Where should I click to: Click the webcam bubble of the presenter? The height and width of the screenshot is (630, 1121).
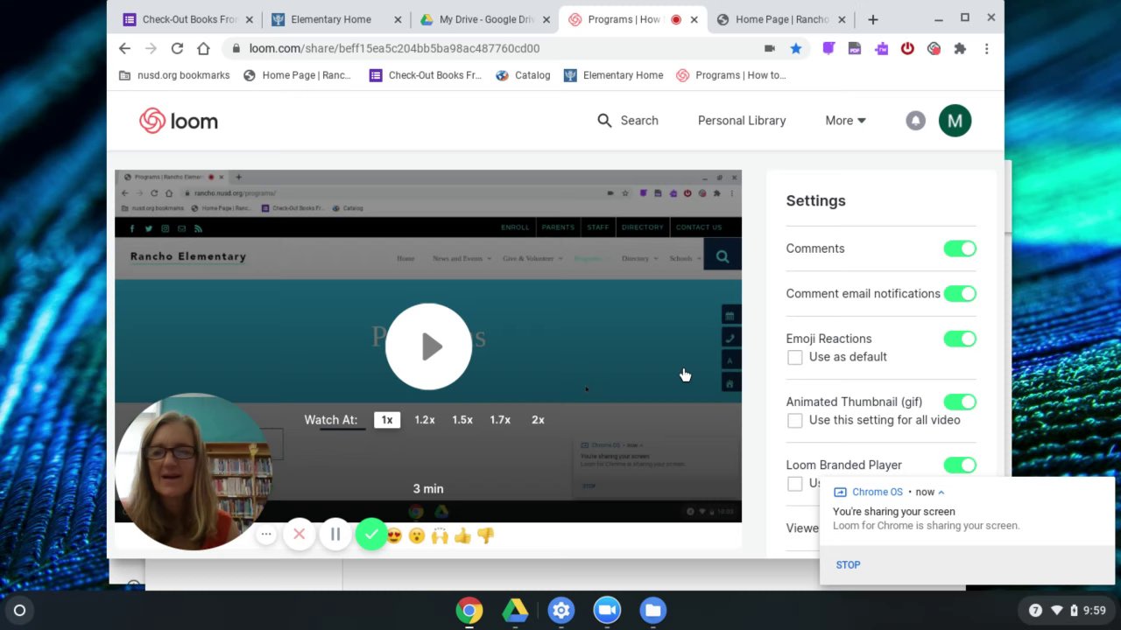click(194, 472)
